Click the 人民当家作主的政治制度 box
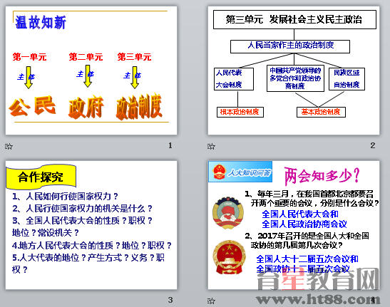 tap(290, 46)
